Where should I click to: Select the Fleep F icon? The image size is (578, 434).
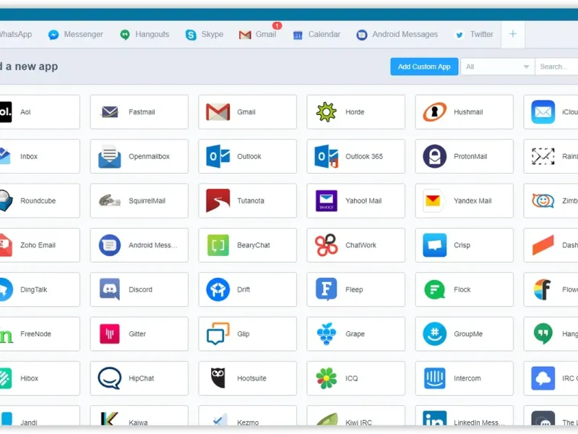(x=327, y=289)
